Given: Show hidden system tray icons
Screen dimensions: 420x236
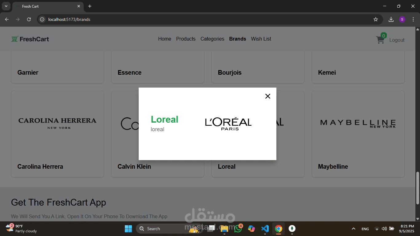Looking at the screenshot, I should click(x=354, y=229).
